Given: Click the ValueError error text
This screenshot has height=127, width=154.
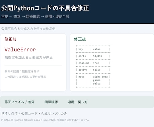Looking at the screenshot, I should point(20,49).
